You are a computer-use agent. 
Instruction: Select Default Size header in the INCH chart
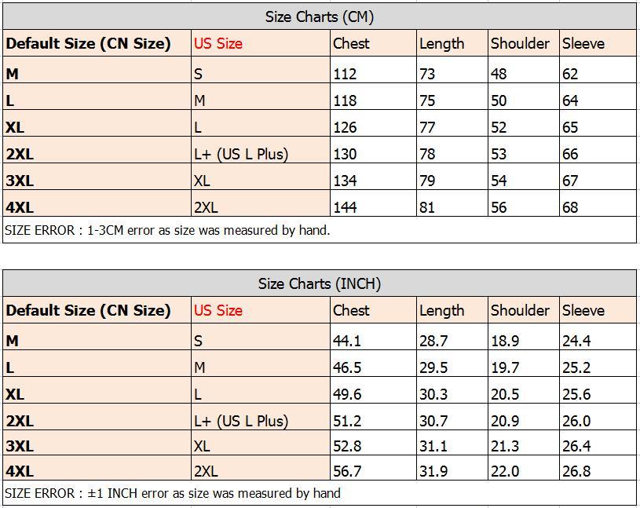(88, 310)
